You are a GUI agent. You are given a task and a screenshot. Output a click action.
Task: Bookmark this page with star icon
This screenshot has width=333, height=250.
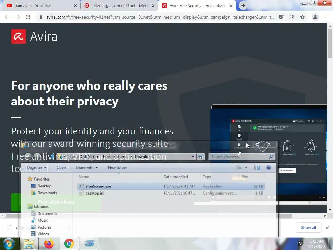click(302, 17)
